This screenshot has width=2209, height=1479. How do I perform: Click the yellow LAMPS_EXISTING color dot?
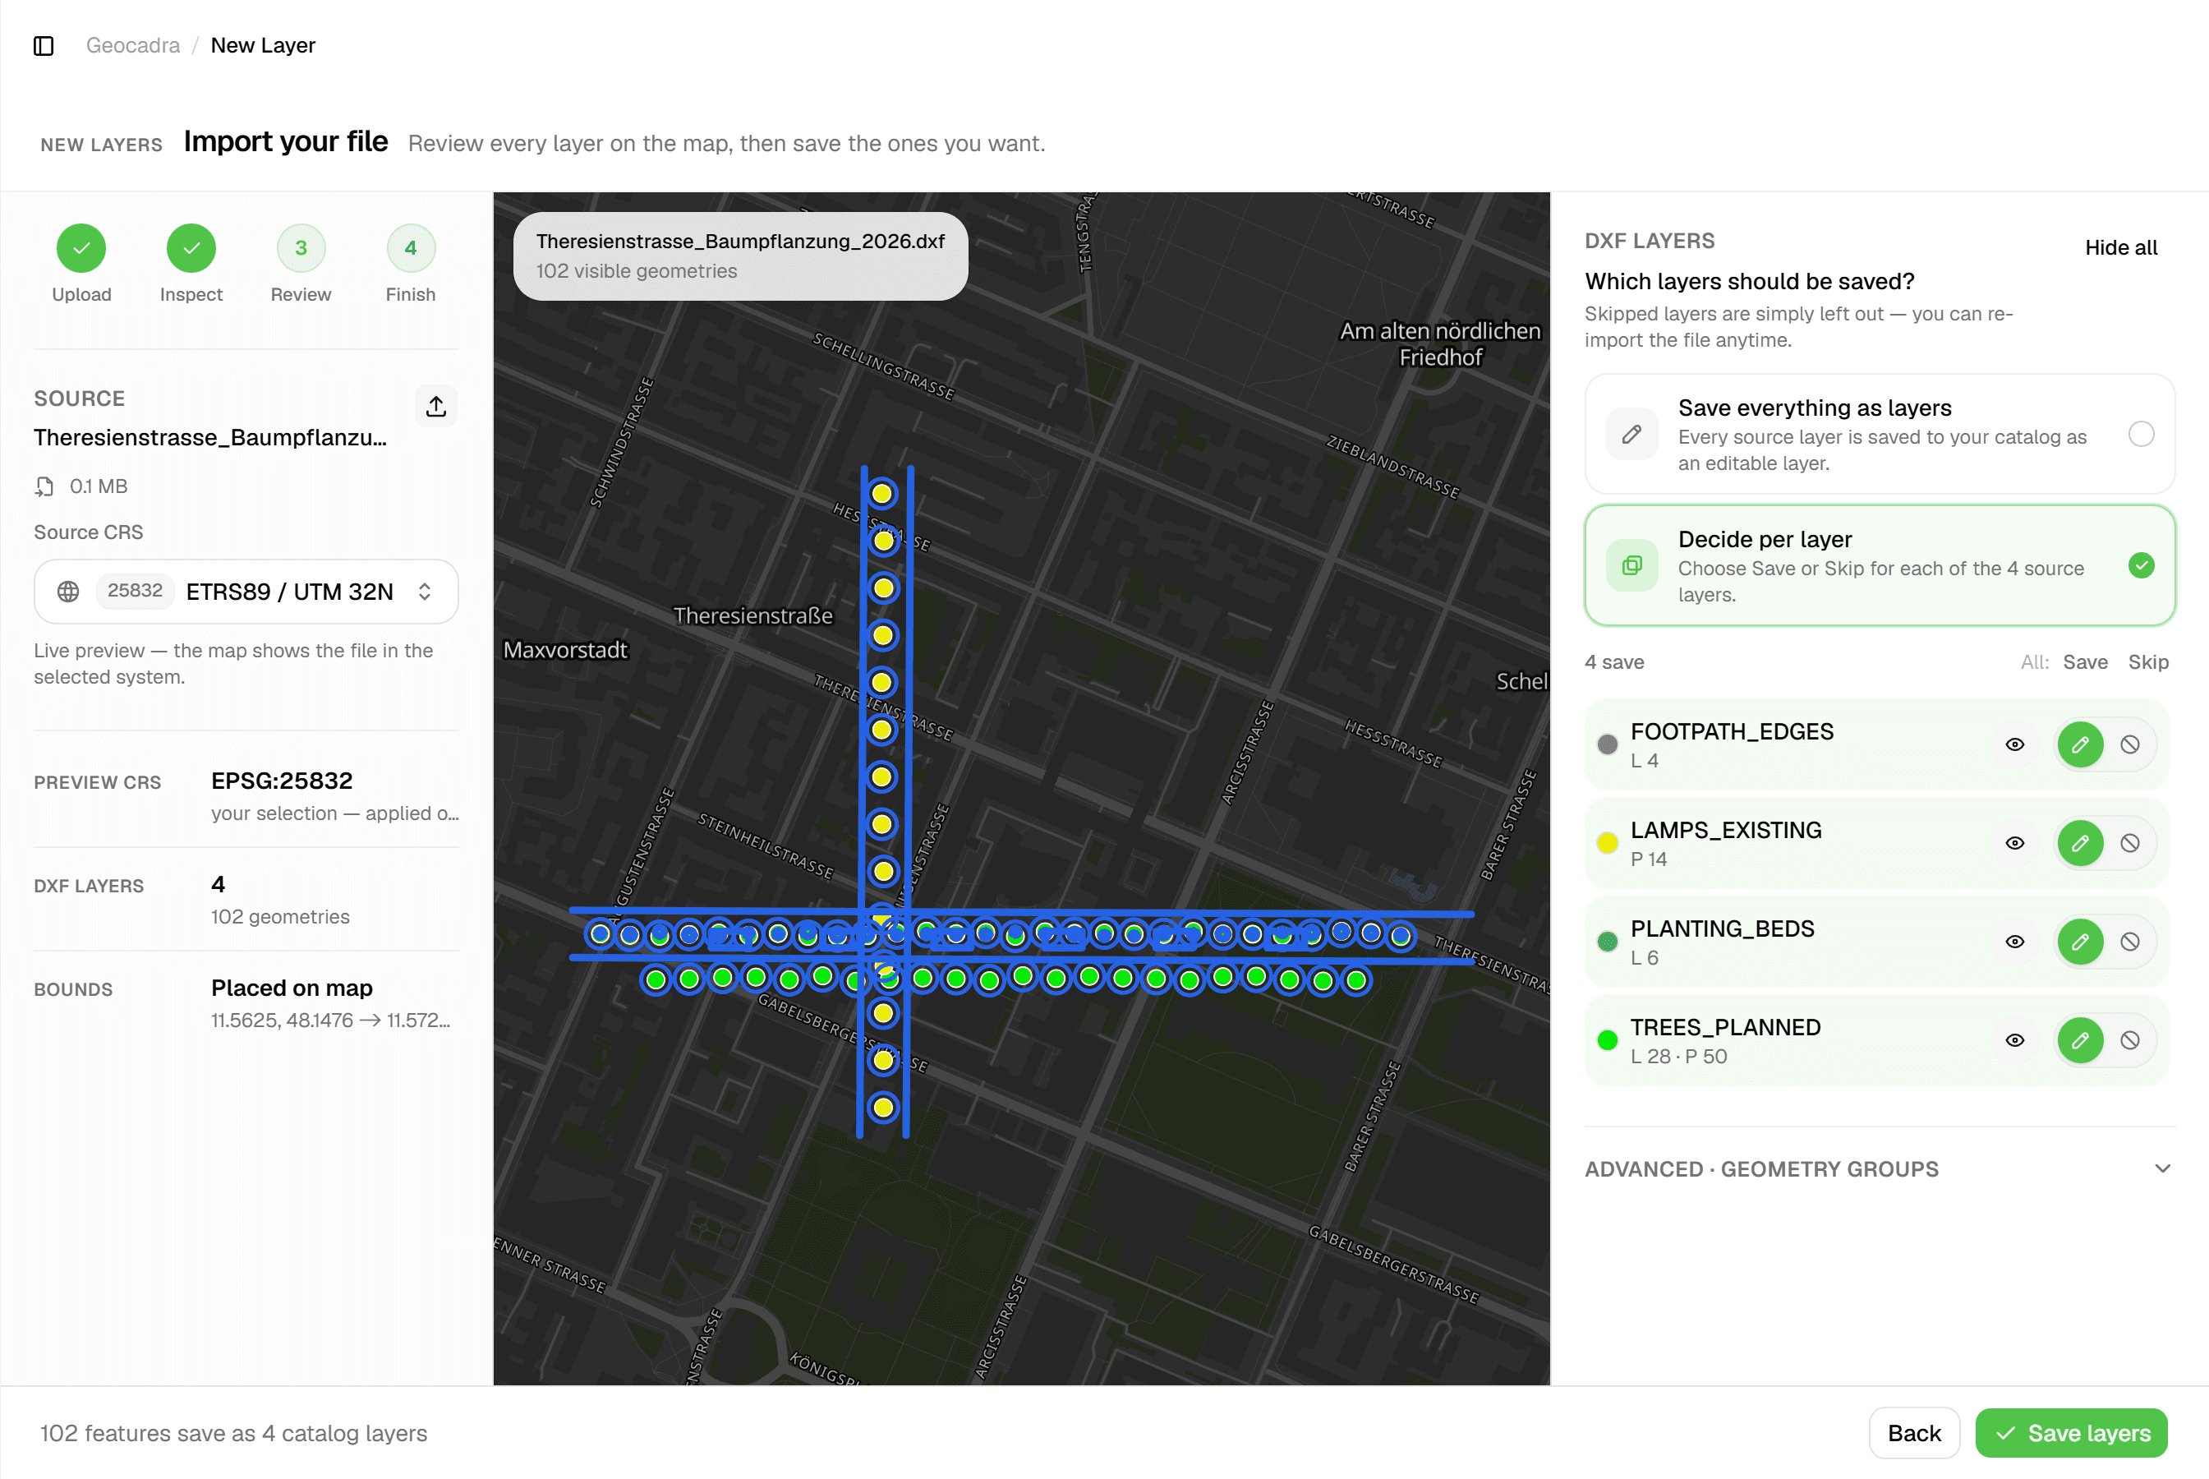click(x=1608, y=843)
